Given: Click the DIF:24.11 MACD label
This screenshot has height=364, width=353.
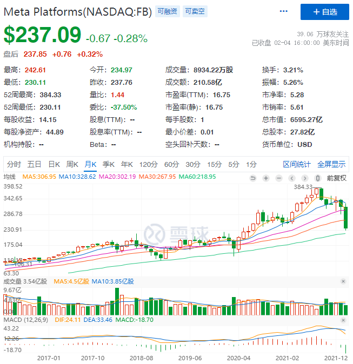Looking at the screenshot, I should [x=68, y=320].
